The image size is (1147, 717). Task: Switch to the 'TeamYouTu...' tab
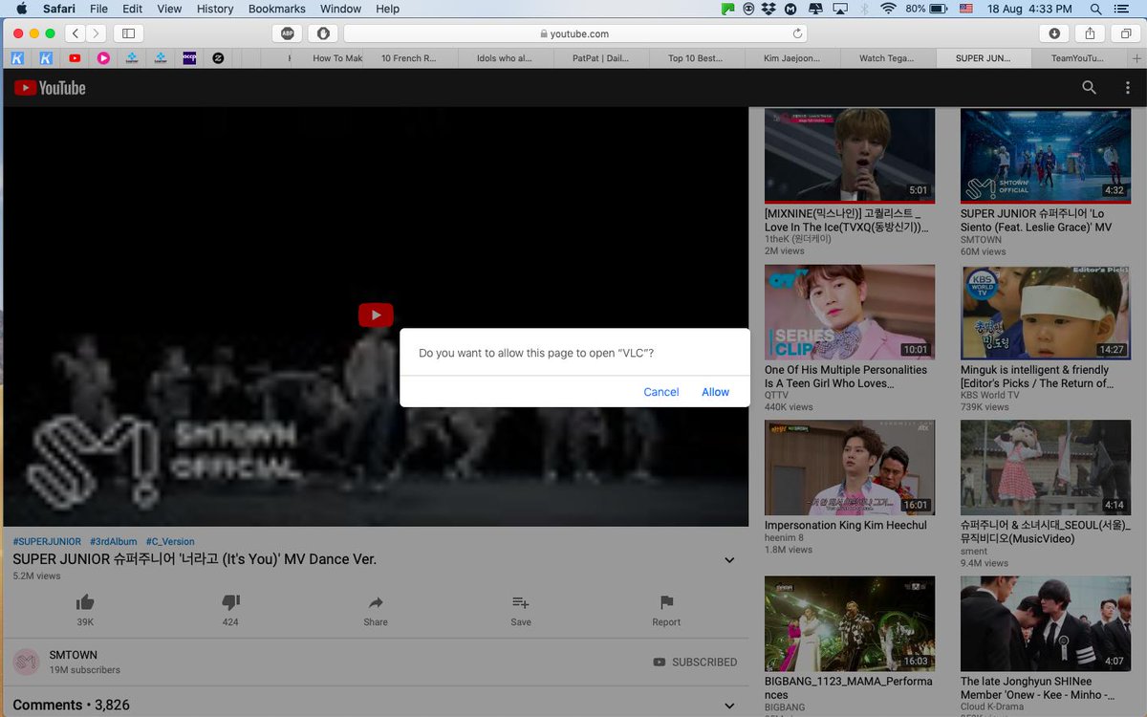1078,58
